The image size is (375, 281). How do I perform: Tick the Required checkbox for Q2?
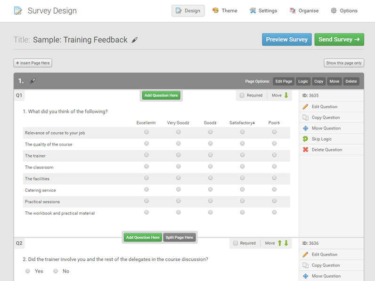(236, 243)
